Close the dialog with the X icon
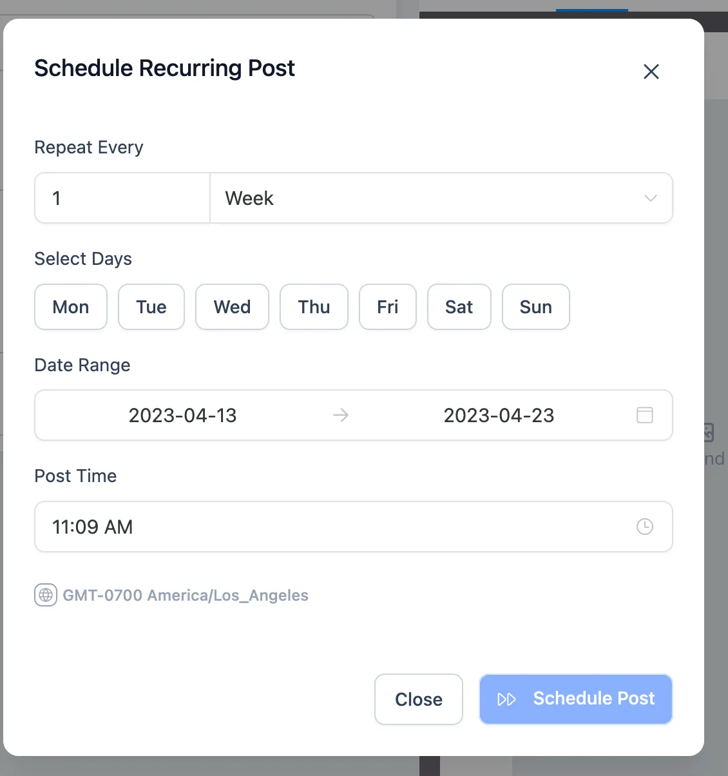 point(651,72)
